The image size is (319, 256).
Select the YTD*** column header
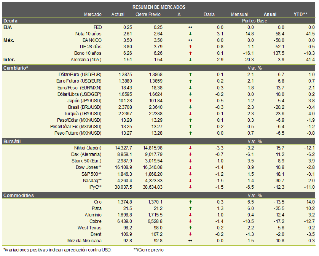point(300,14)
